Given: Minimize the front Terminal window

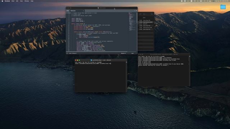Looking at the screenshot, I should 78,60.
